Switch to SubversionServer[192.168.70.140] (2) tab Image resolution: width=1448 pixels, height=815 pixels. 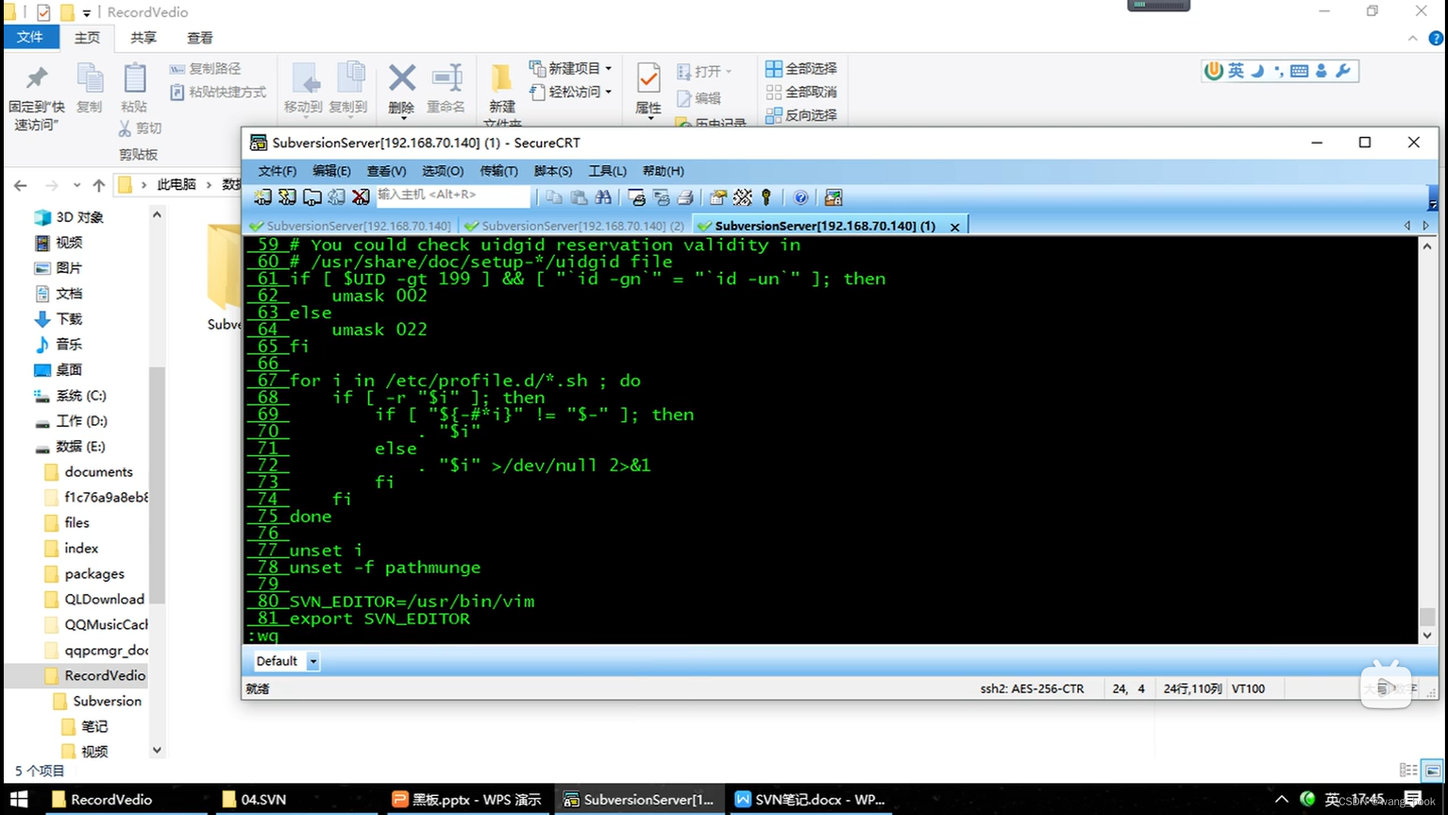click(x=575, y=226)
